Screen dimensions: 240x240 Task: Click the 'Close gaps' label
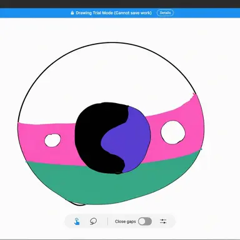pyautogui.click(x=125, y=221)
